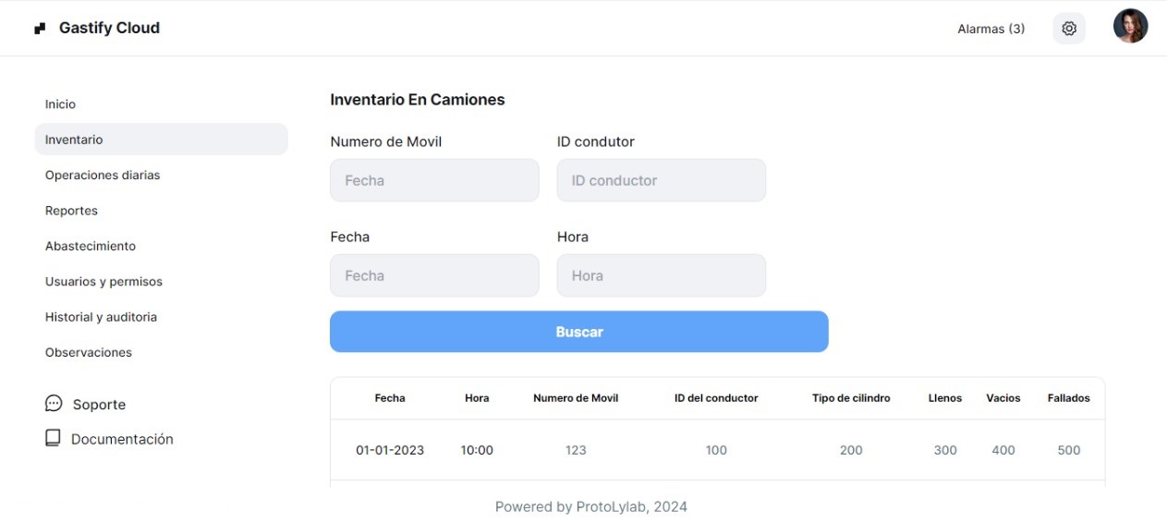Open settings via the gear icon
Viewport: 1167px width, 523px height.
click(1069, 29)
